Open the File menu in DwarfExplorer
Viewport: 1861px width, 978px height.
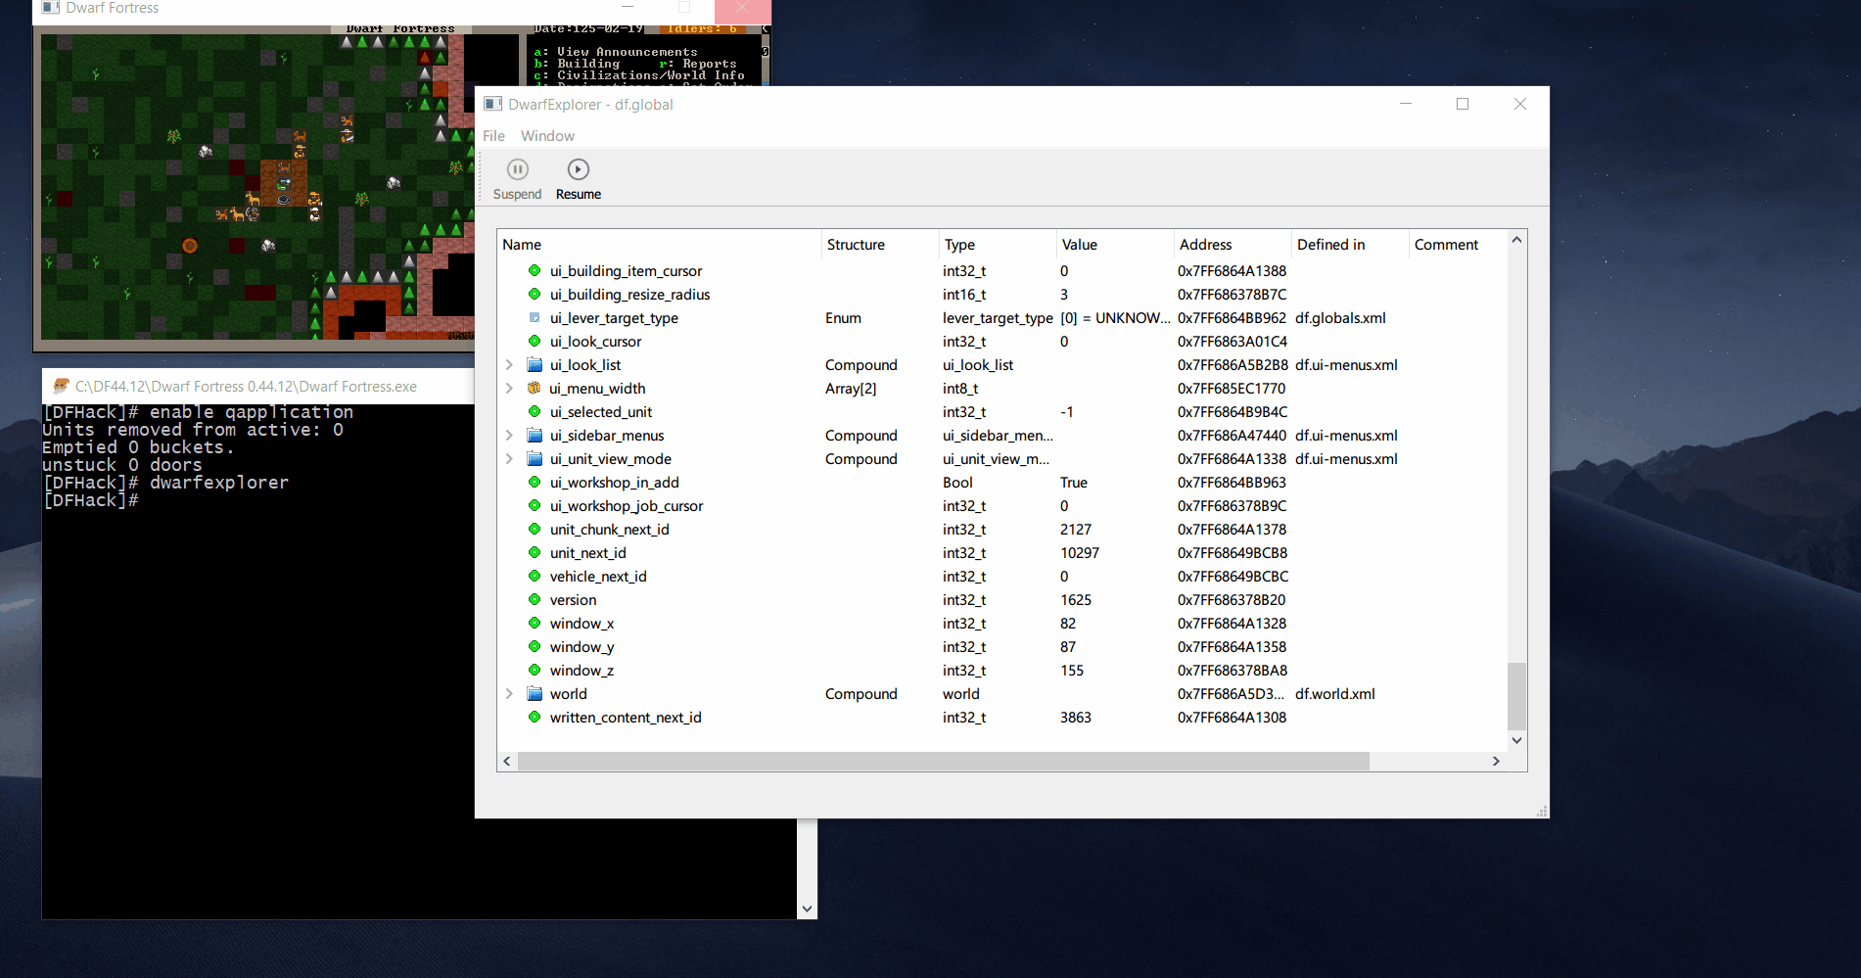(493, 136)
